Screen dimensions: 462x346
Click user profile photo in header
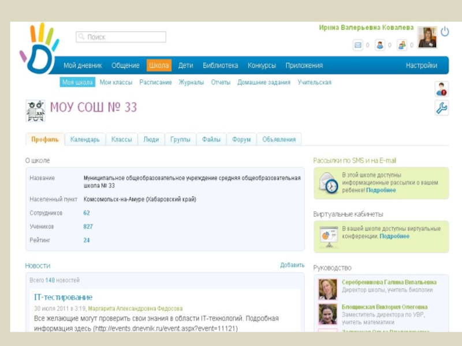tap(427, 37)
